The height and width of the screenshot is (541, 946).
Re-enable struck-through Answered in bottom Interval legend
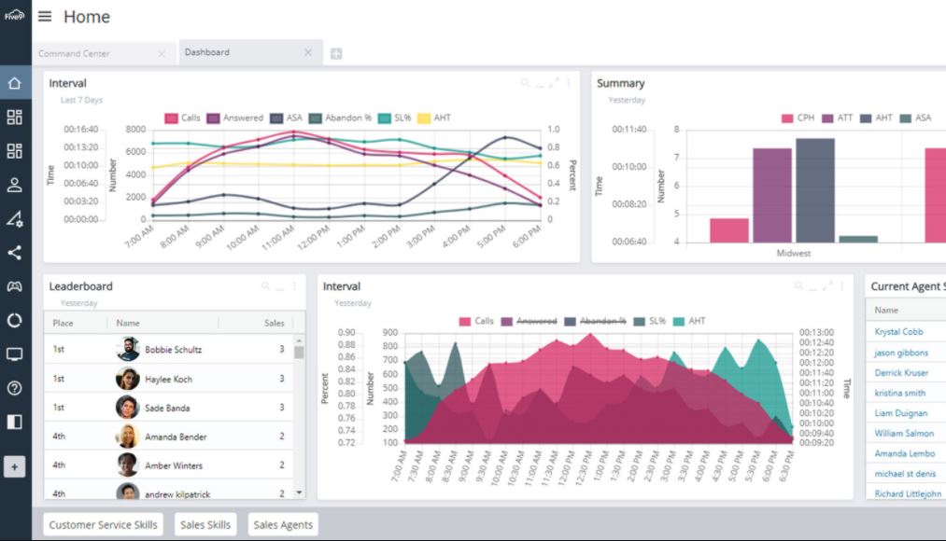coord(529,321)
